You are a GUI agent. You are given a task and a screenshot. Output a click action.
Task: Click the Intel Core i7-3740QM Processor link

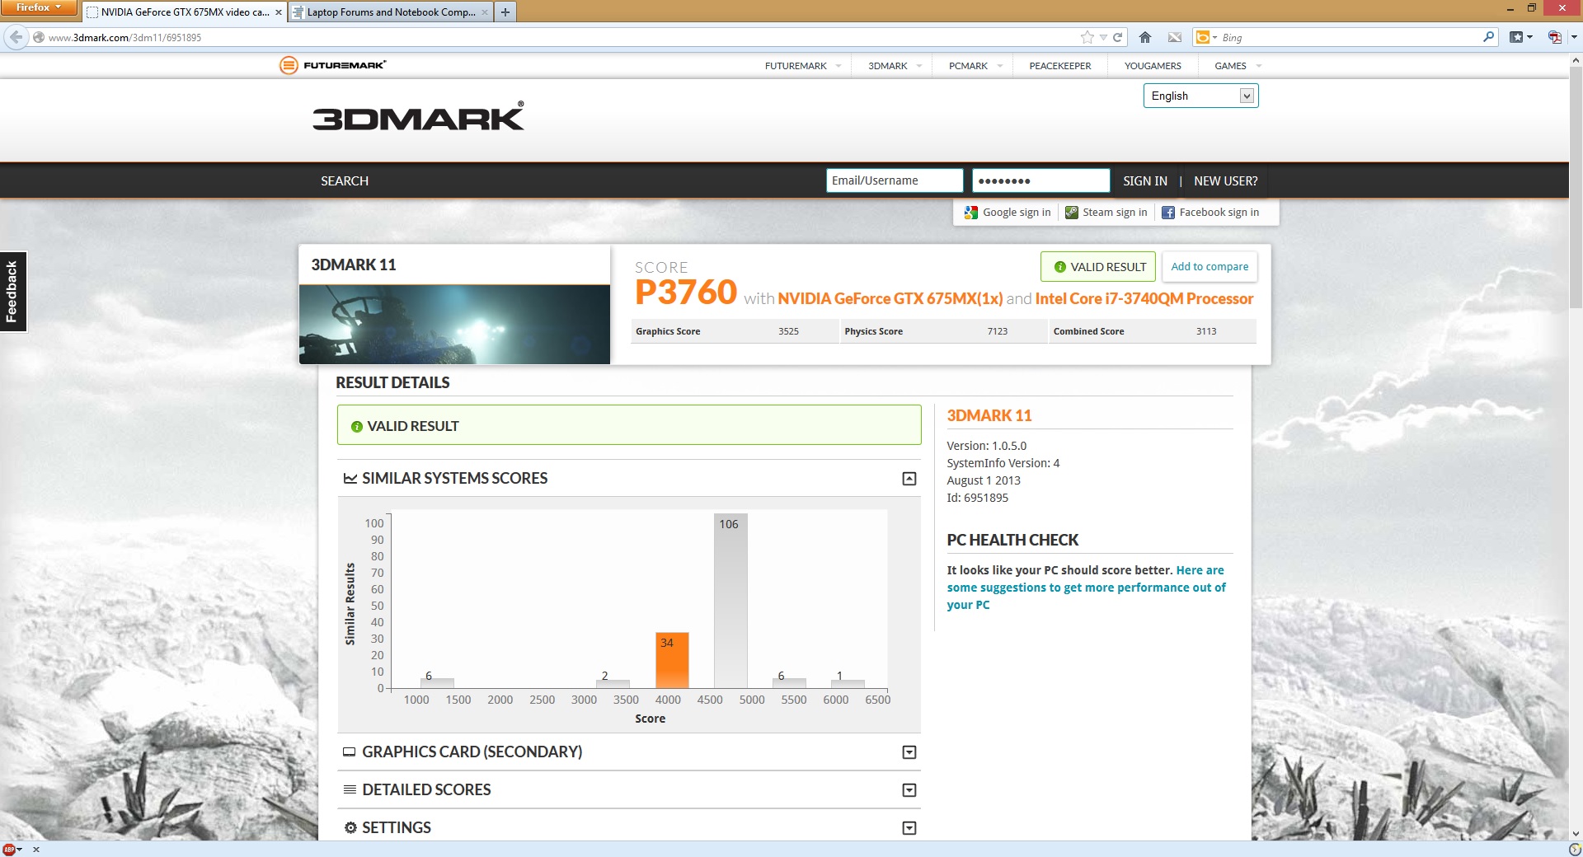[x=1144, y=299]
